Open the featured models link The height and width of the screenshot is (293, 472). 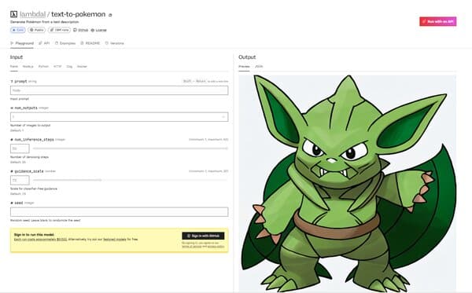tap(114, 240)
